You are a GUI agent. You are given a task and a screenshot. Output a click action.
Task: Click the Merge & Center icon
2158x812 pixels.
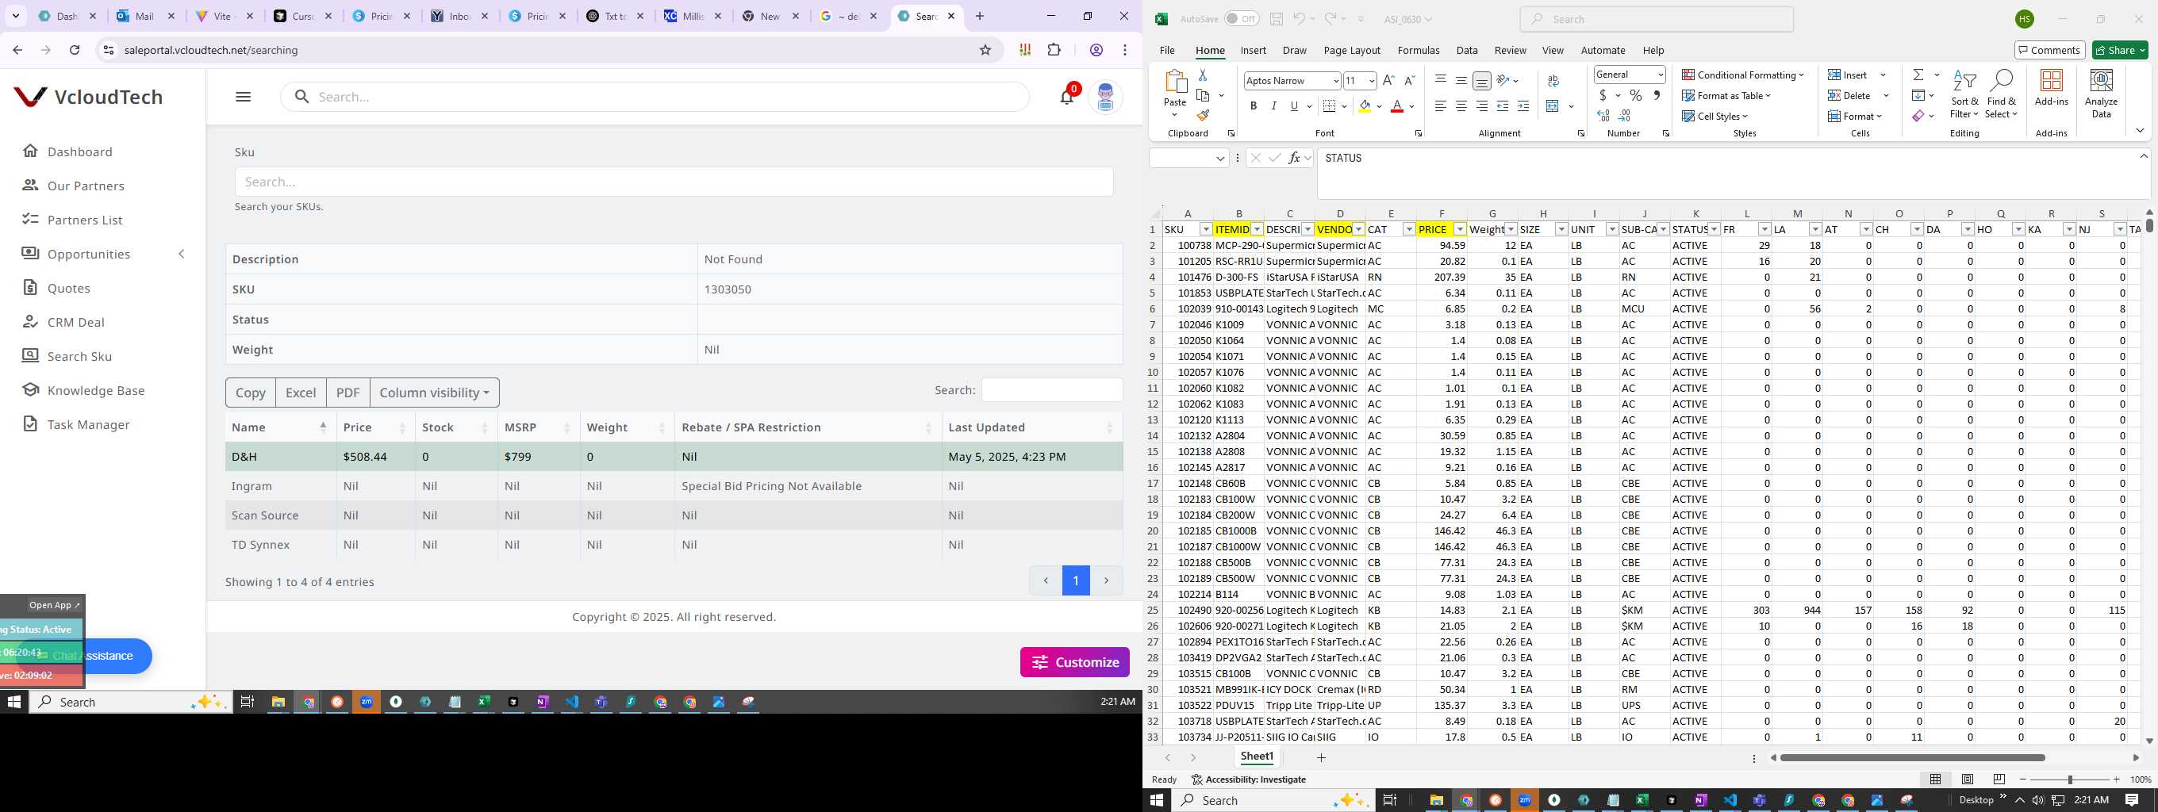click(x=1553, y=106)
